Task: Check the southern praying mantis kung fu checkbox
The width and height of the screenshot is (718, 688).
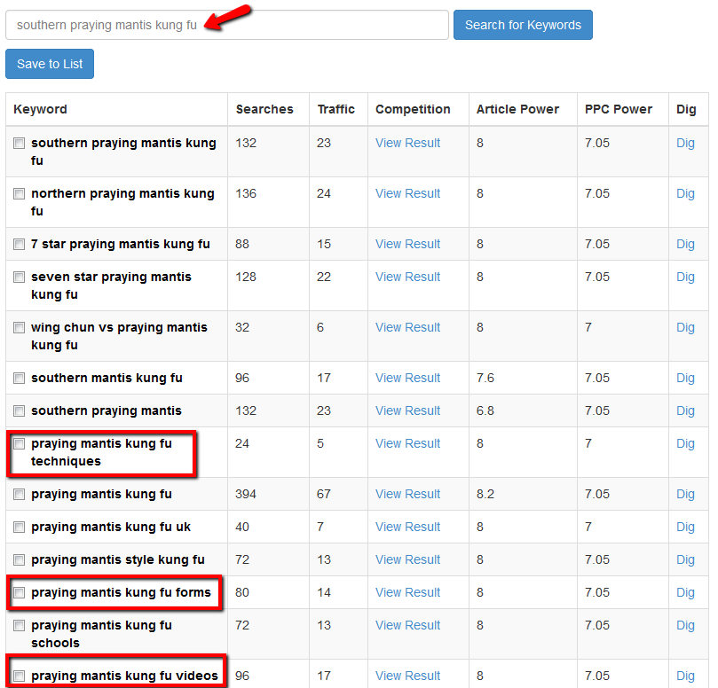Action: click(20, 144)
